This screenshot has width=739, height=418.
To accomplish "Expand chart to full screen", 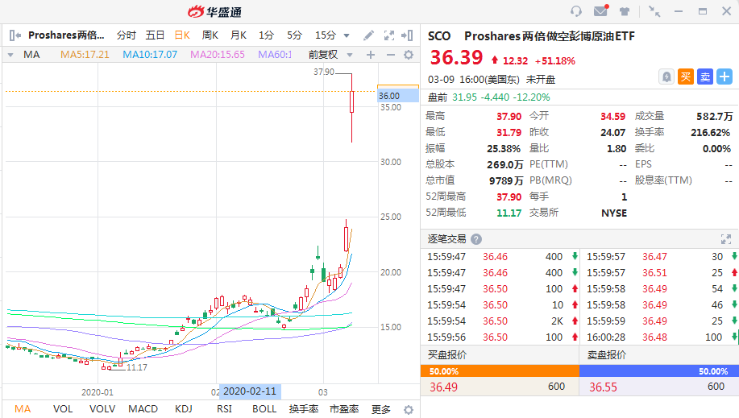I will click(388, 35).
